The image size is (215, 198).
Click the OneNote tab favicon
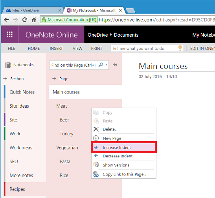tap(69, 10)
